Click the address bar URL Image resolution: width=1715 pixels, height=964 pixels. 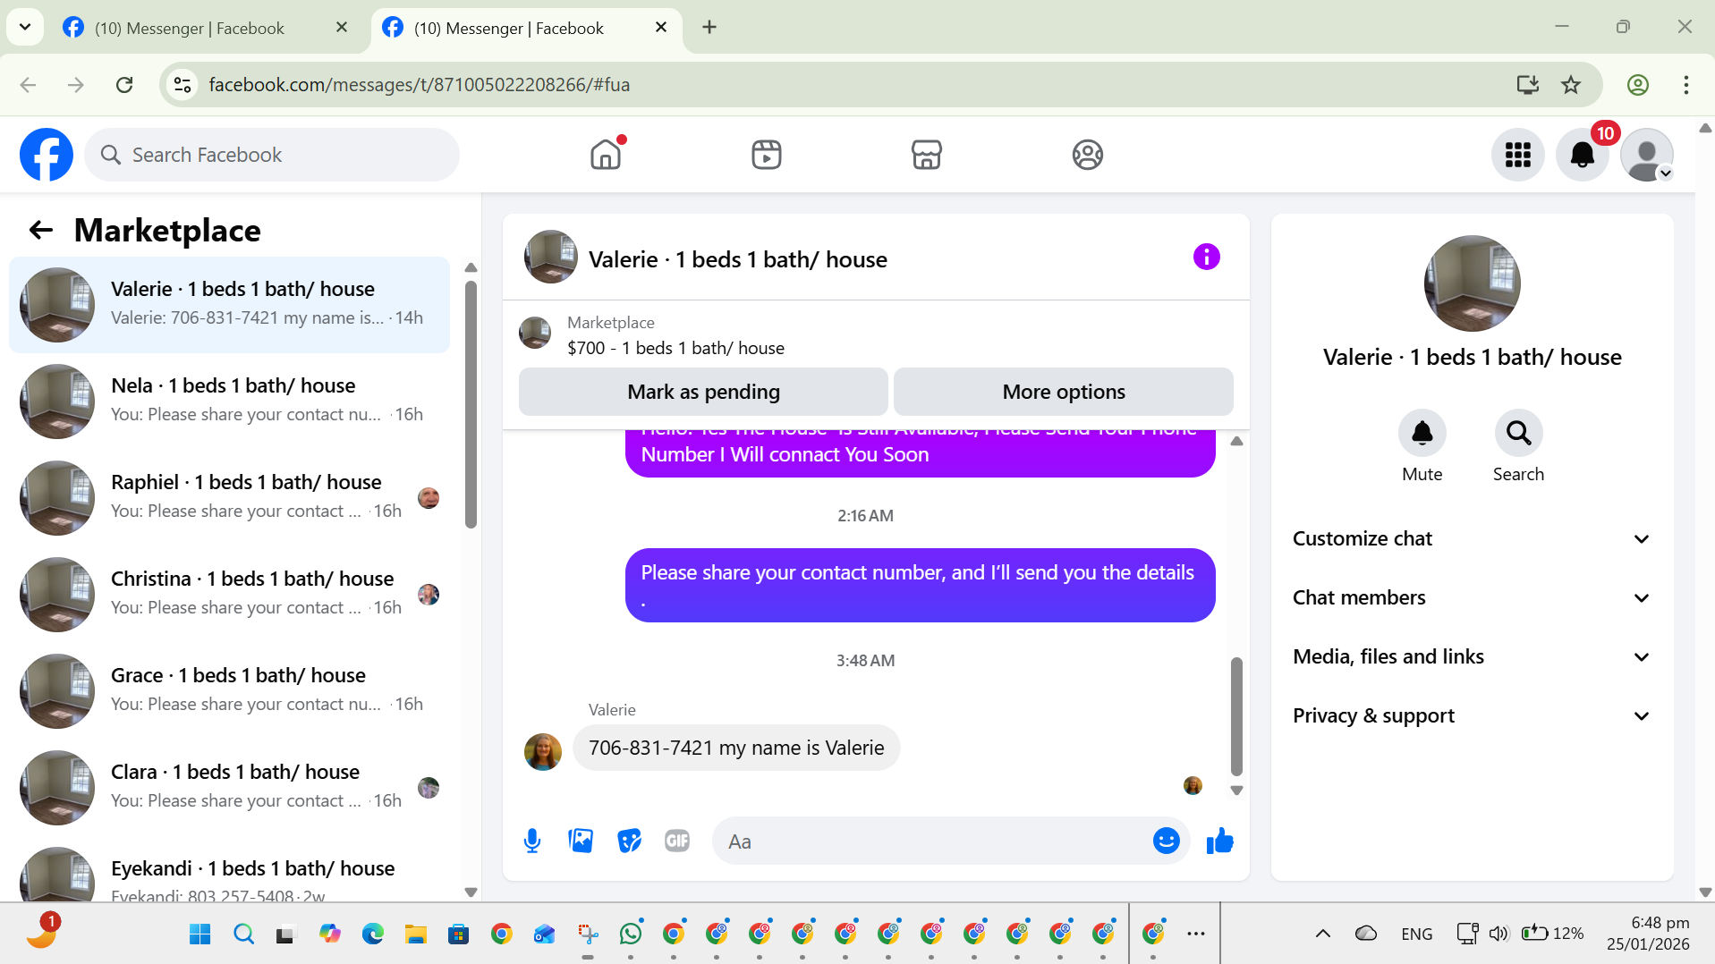[419, 84]
